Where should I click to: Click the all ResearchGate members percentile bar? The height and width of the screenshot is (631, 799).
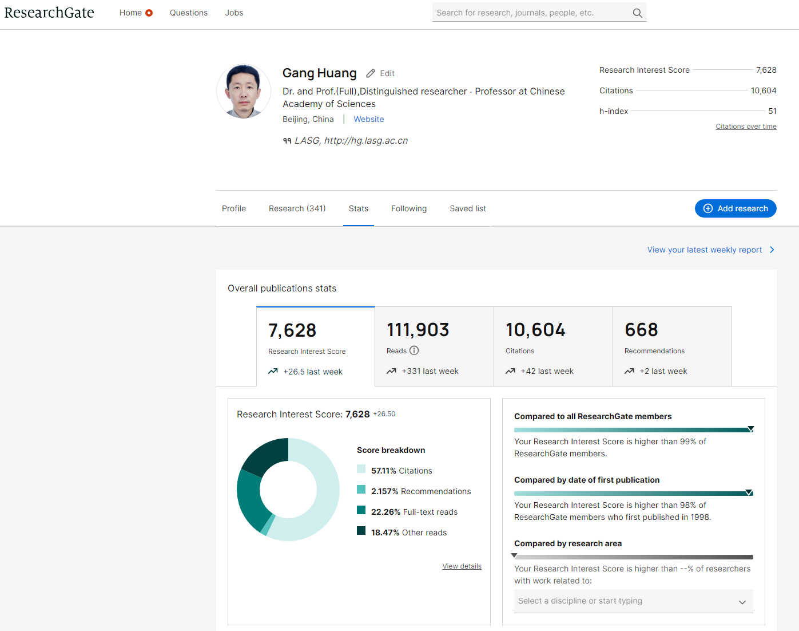point(634,429)
